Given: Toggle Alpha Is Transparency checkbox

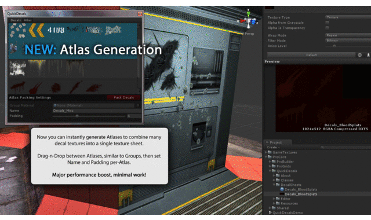Looking at the screenshot, I should (x=327, y=28).
